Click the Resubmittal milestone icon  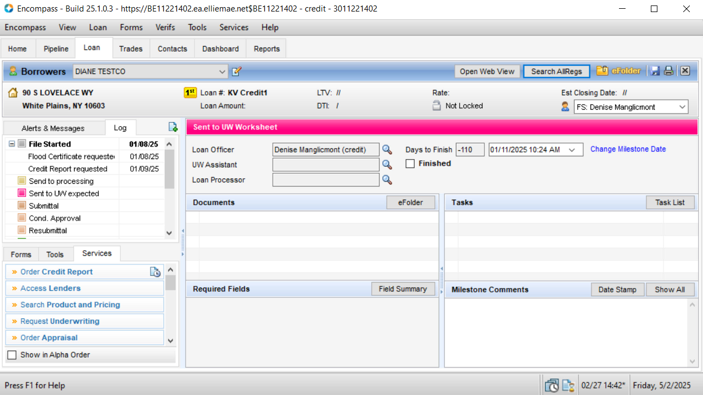coord(22,230)
